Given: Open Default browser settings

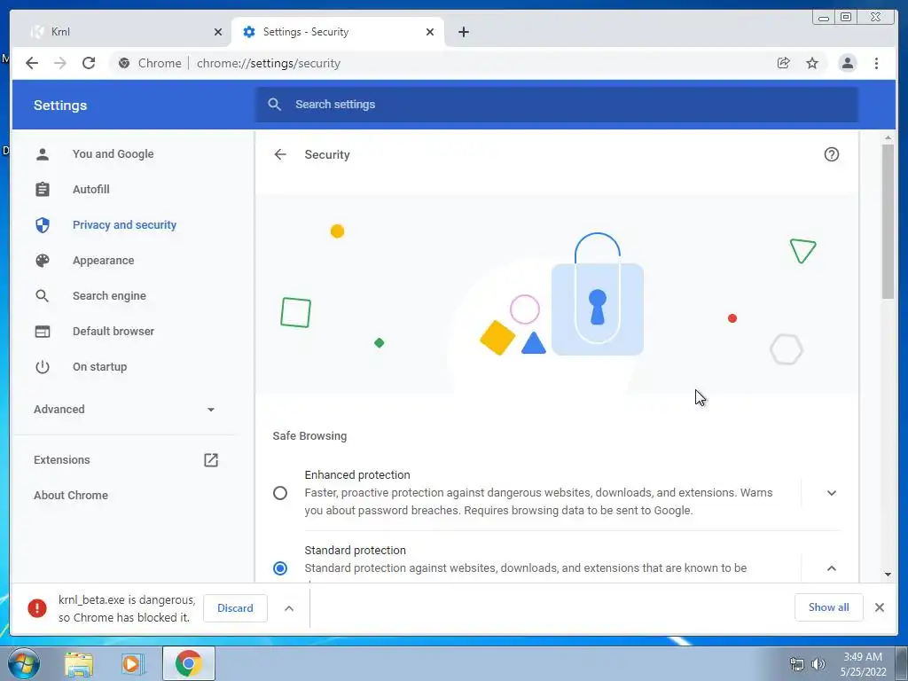Looking at the screenshot, I should [113, 332].
